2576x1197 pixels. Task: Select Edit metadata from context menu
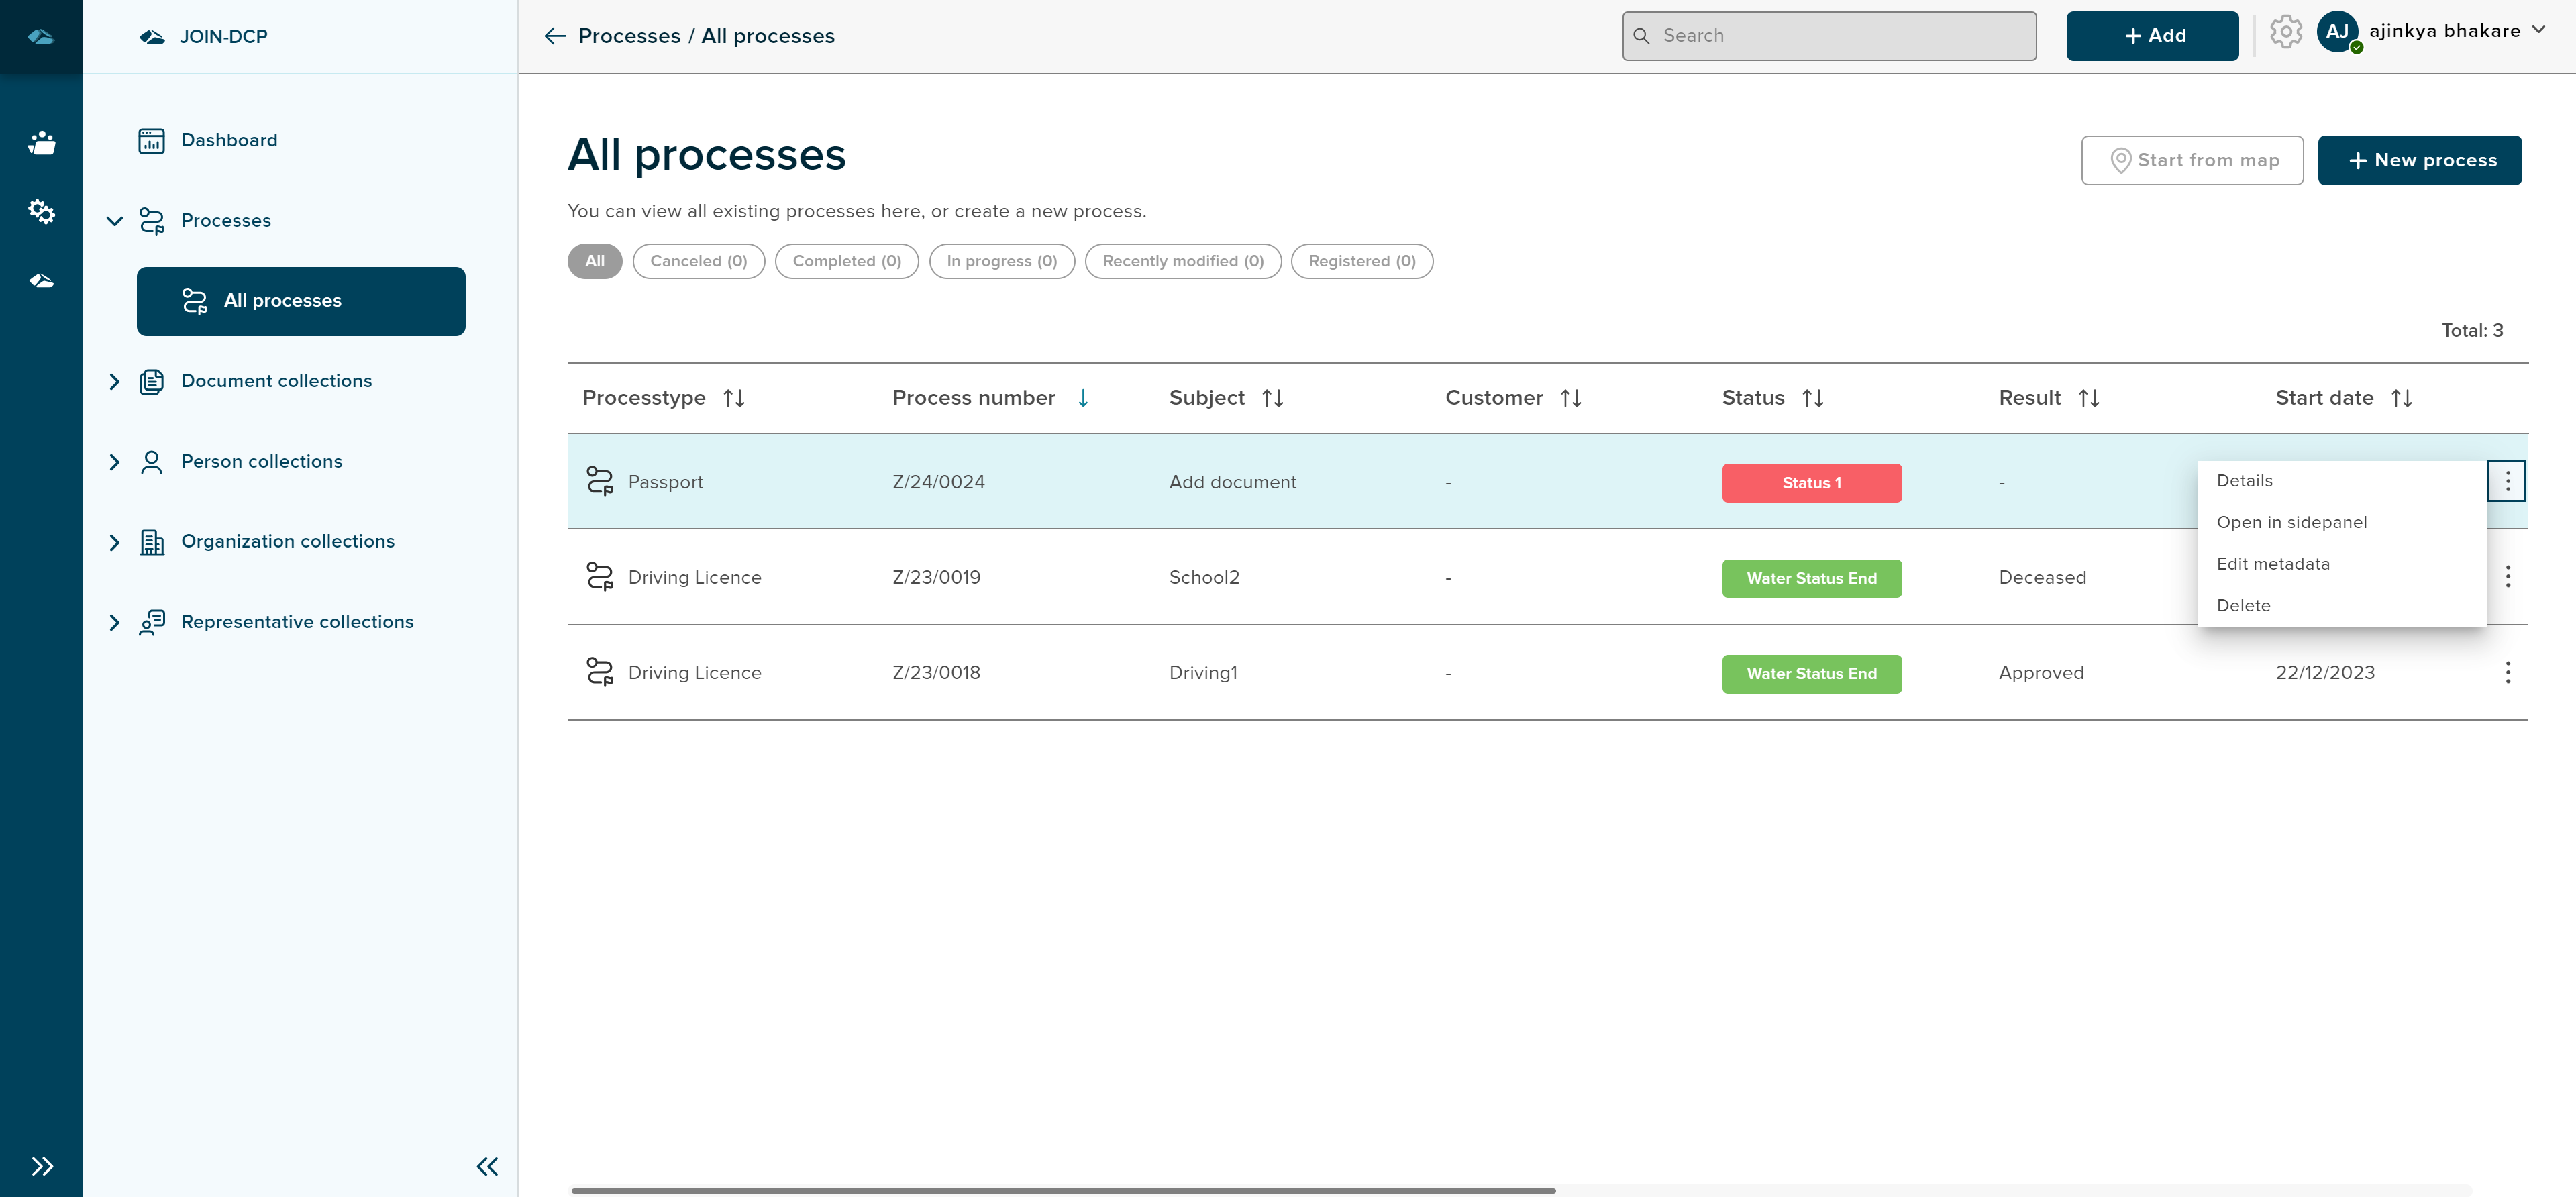pyautogui.click(x=2272, y=564)
